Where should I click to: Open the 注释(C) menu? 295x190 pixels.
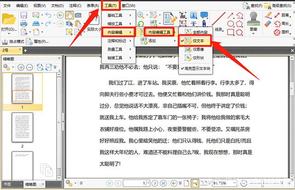[x=75, y=5]
